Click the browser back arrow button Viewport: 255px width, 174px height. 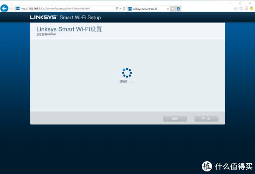click(4, 9)
